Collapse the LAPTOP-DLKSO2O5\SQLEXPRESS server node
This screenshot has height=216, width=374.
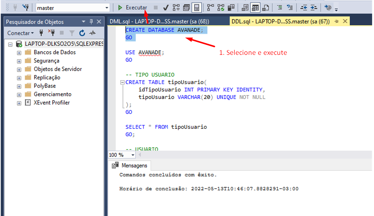click(10, 44)
